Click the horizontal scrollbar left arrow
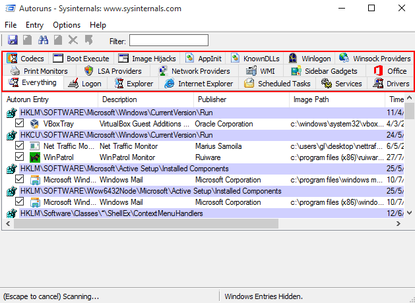415x303 pixels. point(8,224)
